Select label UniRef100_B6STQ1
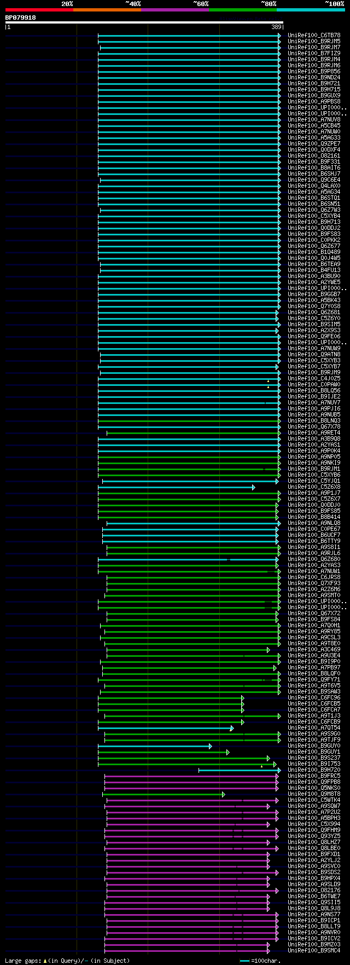 coord(314,198)
